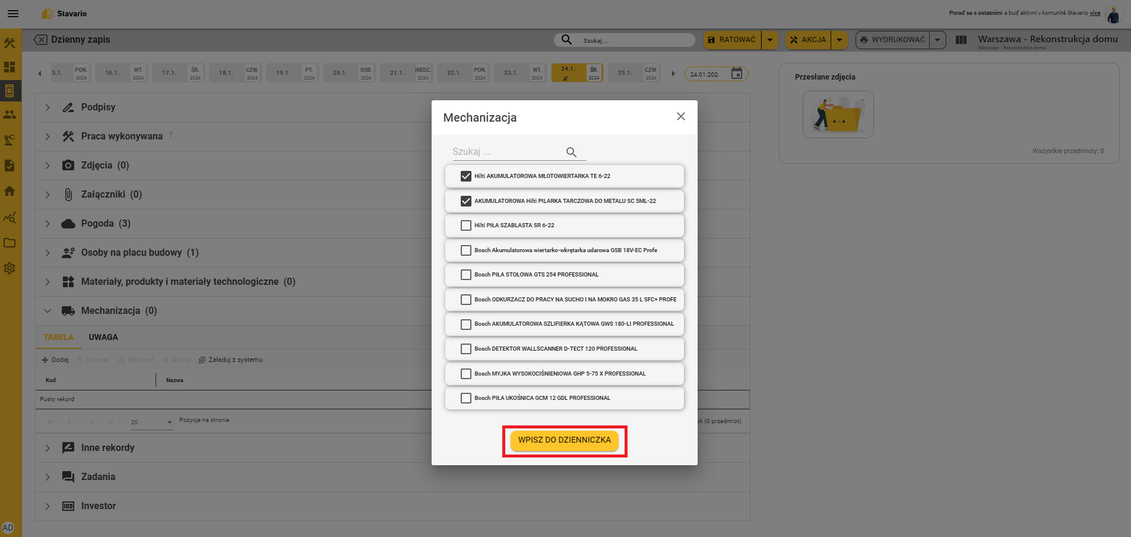1131x537 pixels.
Task: Switch to the TABELA tab
Action: [58, 337]
